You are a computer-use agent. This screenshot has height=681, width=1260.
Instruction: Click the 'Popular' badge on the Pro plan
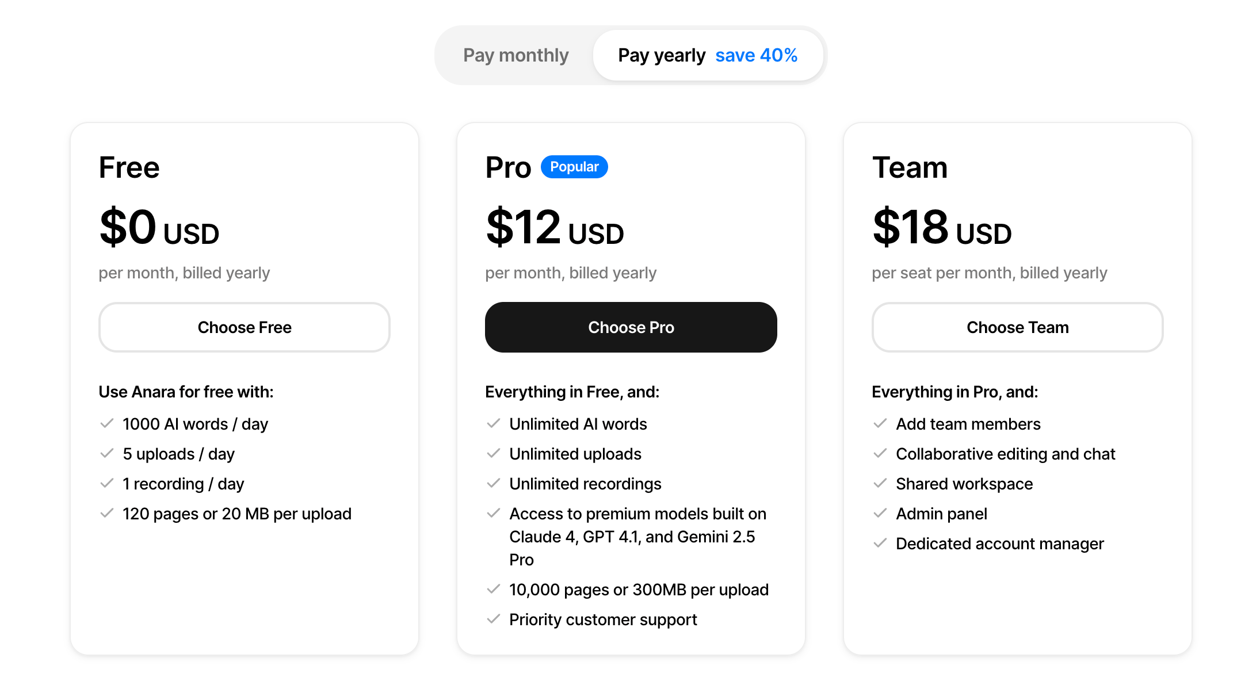(x=574, y=167)
